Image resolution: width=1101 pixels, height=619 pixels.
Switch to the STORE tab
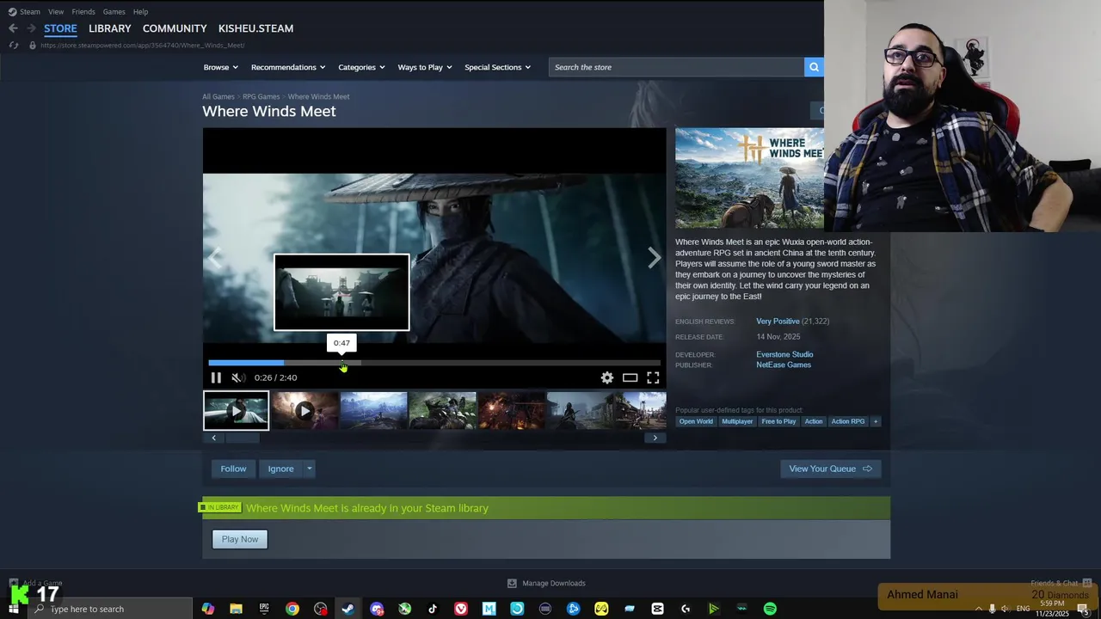click(x=60, y=28)
